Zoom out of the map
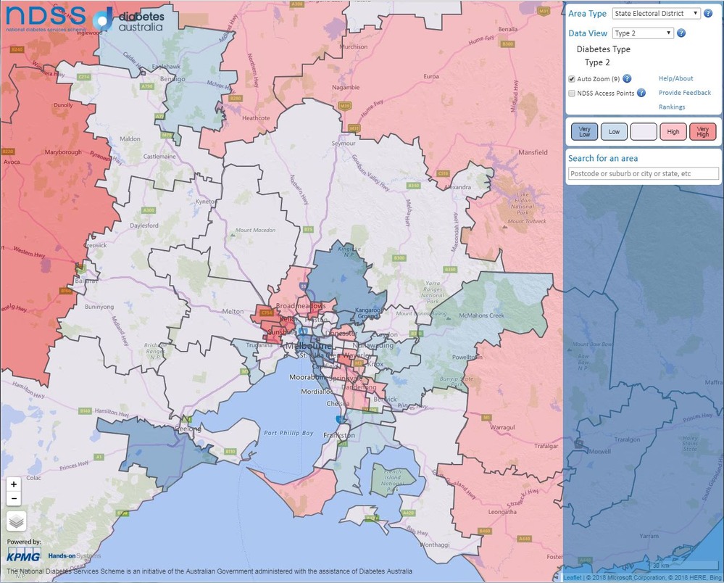 point(14,499)
